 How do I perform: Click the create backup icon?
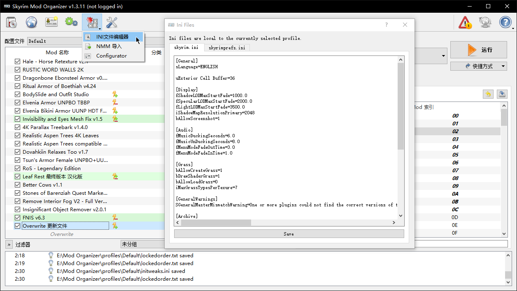point(502,94)
